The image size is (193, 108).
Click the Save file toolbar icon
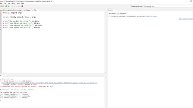[3, 6]
